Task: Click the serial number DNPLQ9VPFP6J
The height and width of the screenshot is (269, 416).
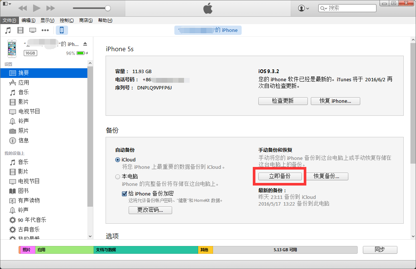Action: tap(154, 88)
